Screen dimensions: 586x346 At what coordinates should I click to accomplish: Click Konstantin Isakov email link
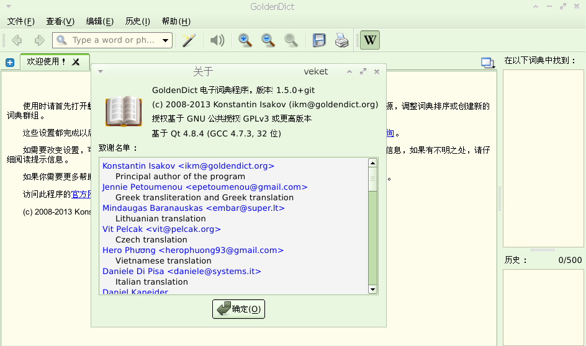(188, 166)
